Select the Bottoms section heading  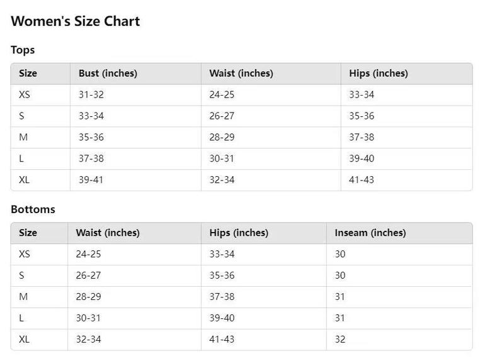33,209
